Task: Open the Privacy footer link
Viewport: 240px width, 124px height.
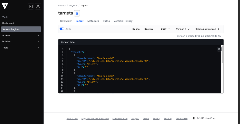Action: point(156,119)
